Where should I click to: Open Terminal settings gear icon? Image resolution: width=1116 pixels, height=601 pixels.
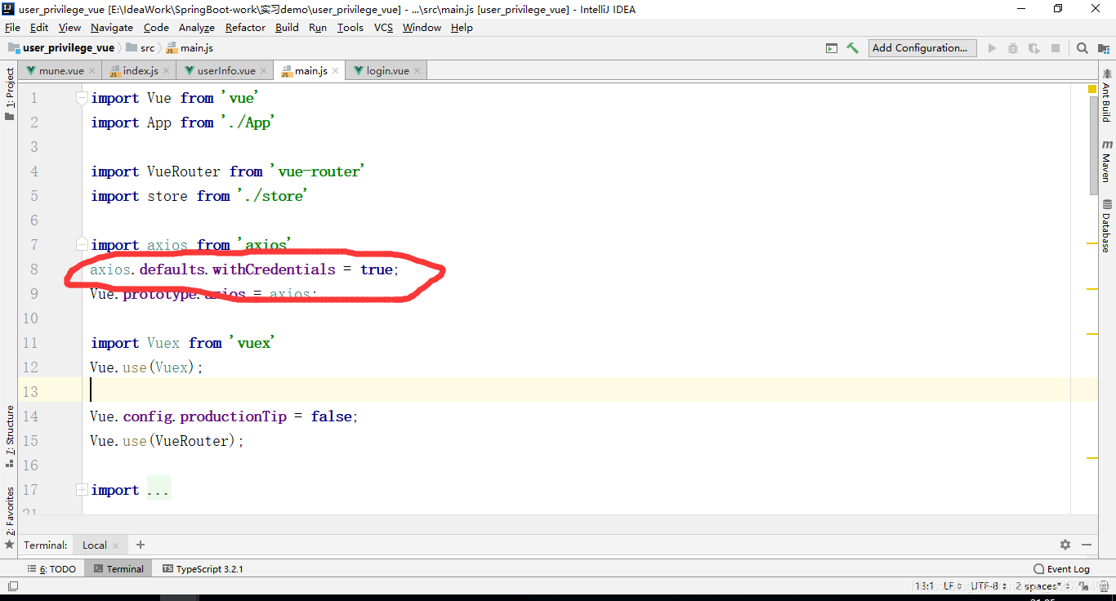point(1065,545)
